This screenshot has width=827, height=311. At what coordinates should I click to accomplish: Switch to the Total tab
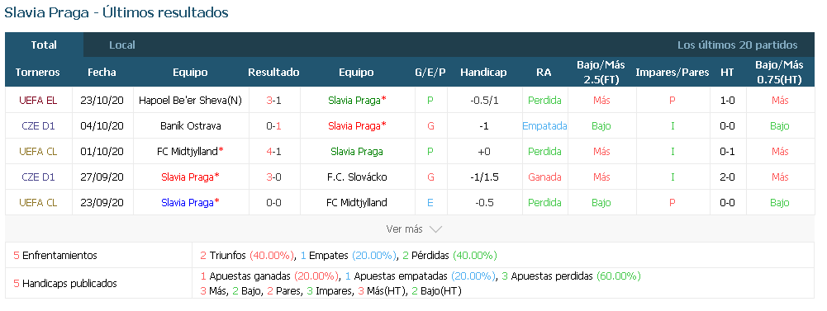44,45
